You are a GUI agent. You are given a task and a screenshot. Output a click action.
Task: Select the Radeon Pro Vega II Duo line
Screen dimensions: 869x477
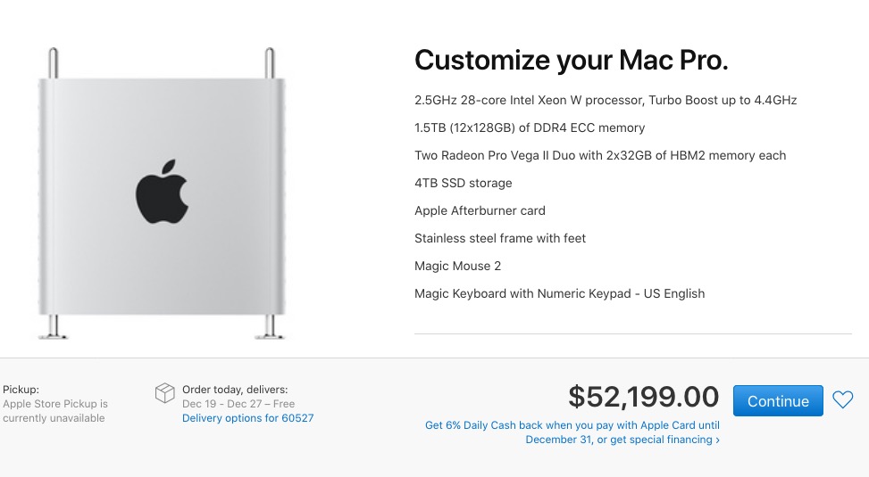click(600, 155)
